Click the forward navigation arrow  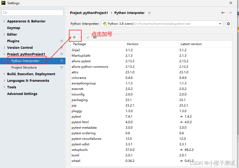click(x=230, y=13)
